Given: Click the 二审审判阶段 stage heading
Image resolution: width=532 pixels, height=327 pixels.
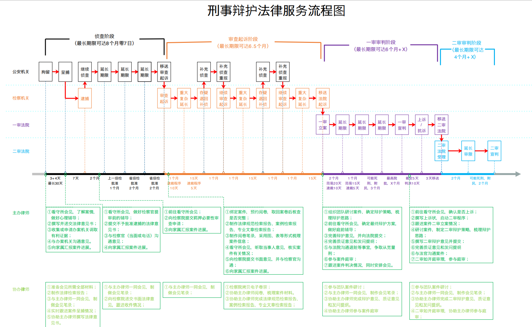Looking at the screenshot, I should pos(467,43).
